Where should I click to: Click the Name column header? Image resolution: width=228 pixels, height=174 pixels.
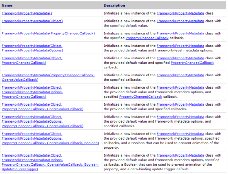[x=51, y=5]
